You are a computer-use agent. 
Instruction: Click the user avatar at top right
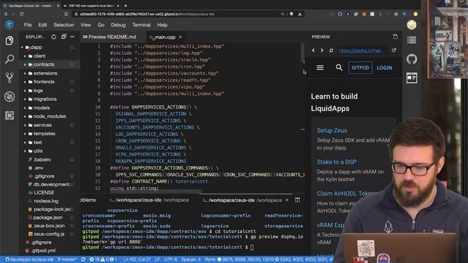pyautogui.click(x=412, y=25)
